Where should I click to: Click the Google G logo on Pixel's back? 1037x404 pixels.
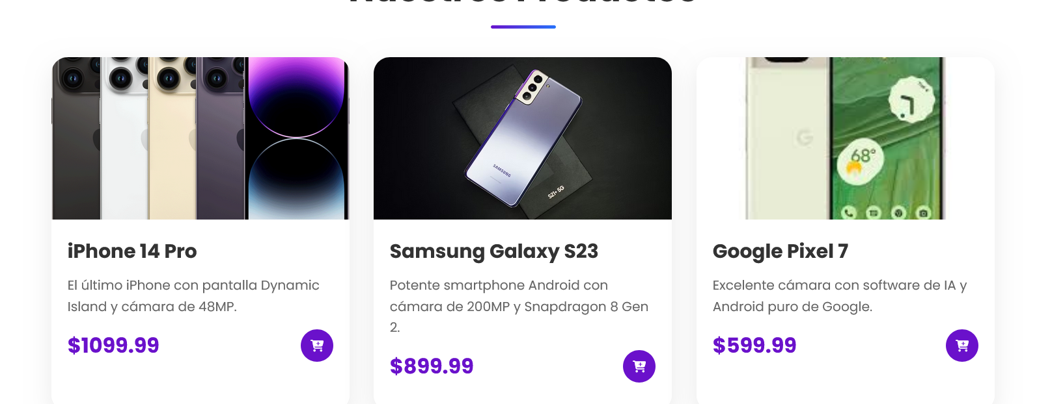(805, 138)
